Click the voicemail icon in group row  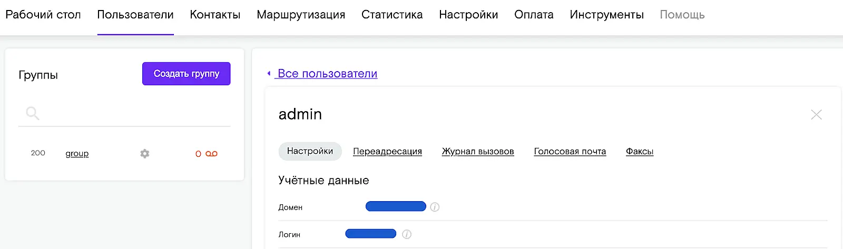212,154
